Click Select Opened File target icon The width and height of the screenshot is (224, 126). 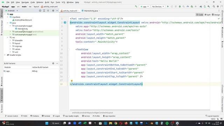(40, 10)
